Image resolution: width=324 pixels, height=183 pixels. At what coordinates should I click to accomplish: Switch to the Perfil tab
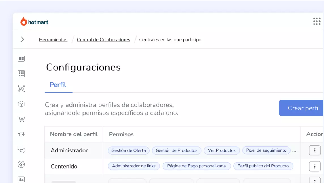click(57, 85)
